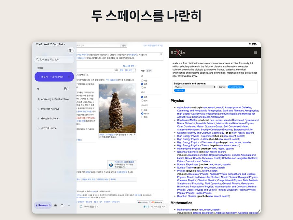Focus the 검색 또는 주소 입력 field
This screenshot has height=220, width=293.
click(54, 60)
